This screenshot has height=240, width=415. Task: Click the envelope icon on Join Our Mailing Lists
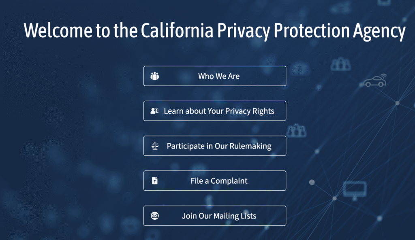(154, 215)
